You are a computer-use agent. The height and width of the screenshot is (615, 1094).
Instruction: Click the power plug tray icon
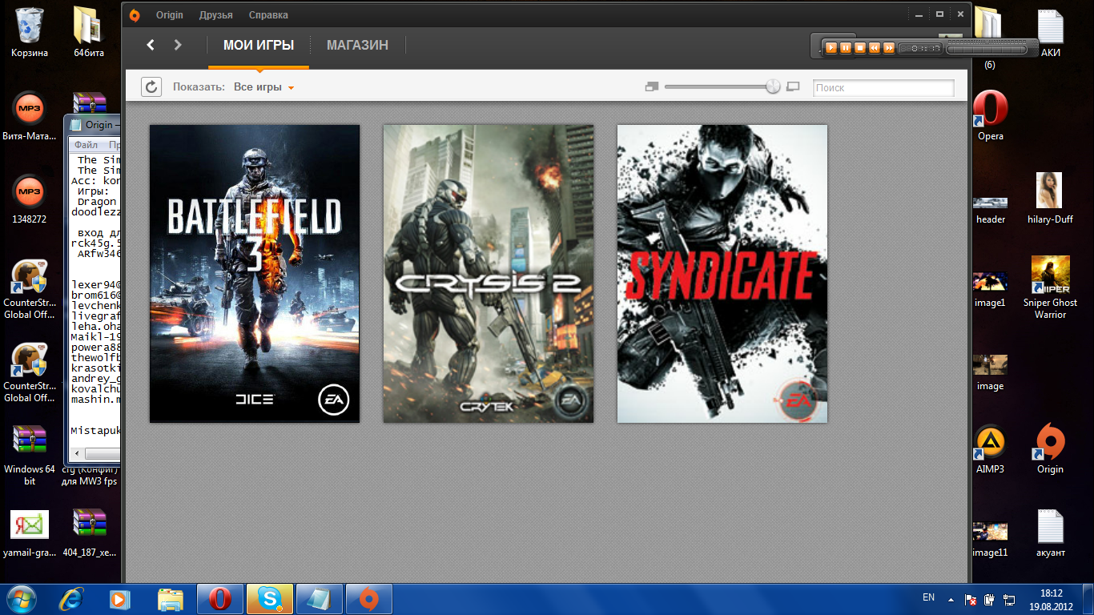click(x=989, y=599)
